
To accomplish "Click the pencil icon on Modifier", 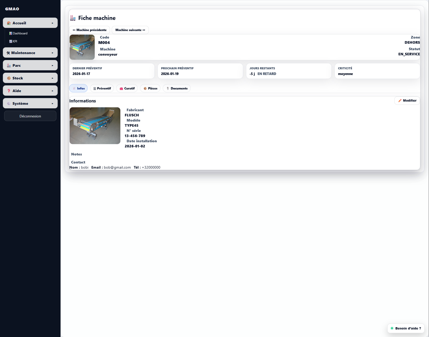I will 400,101.
